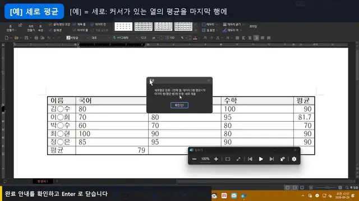Screen dimensions: 359x201
Task: Select align left icon
Action: point(243,38)
